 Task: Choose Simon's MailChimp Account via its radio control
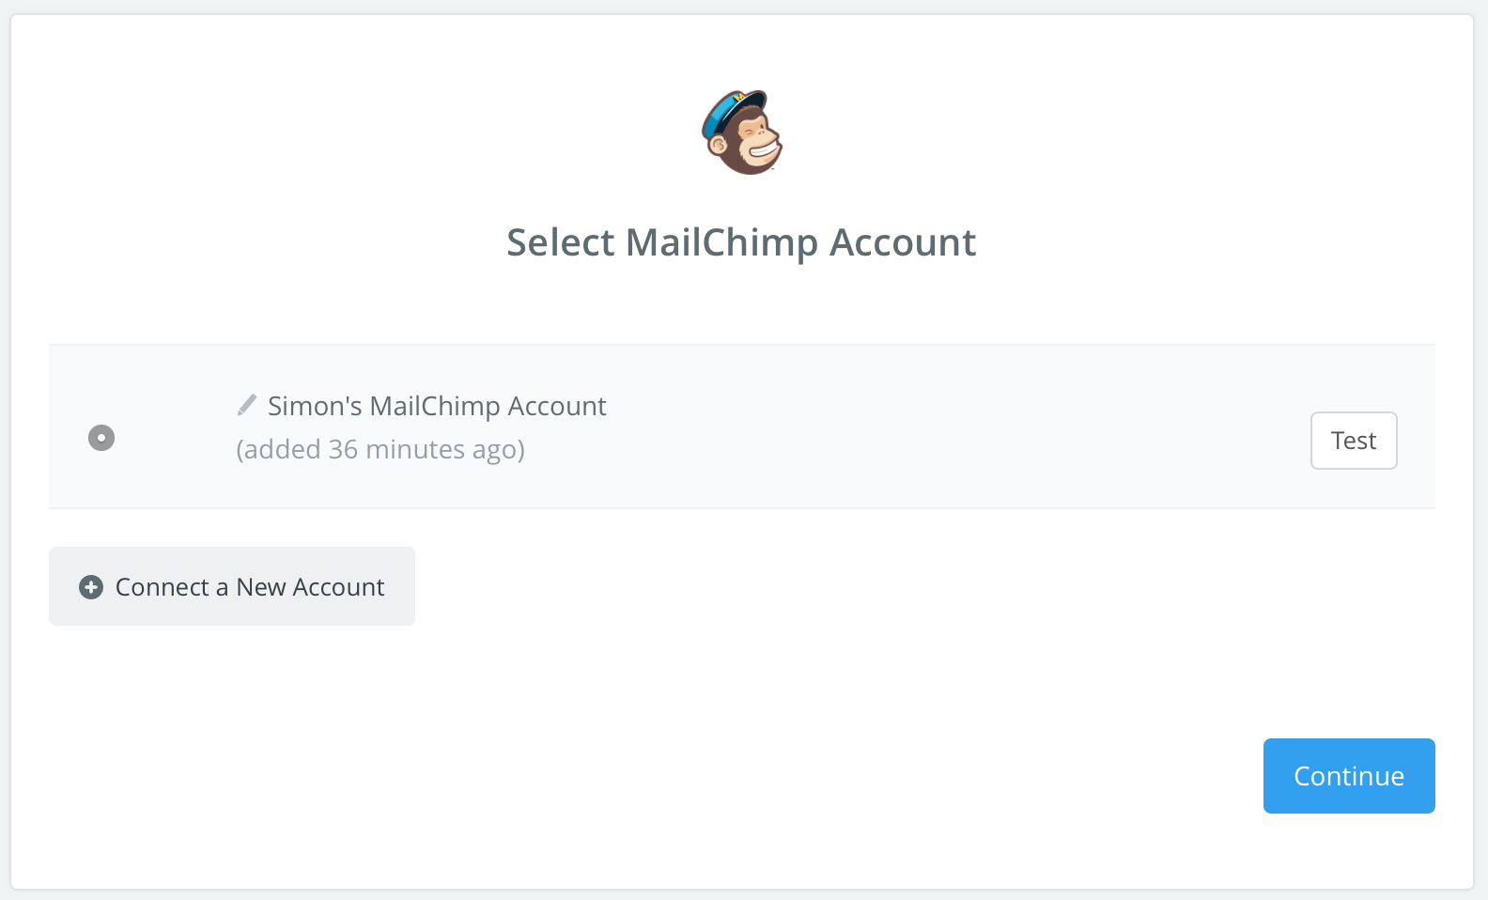(x=101, y=437)
